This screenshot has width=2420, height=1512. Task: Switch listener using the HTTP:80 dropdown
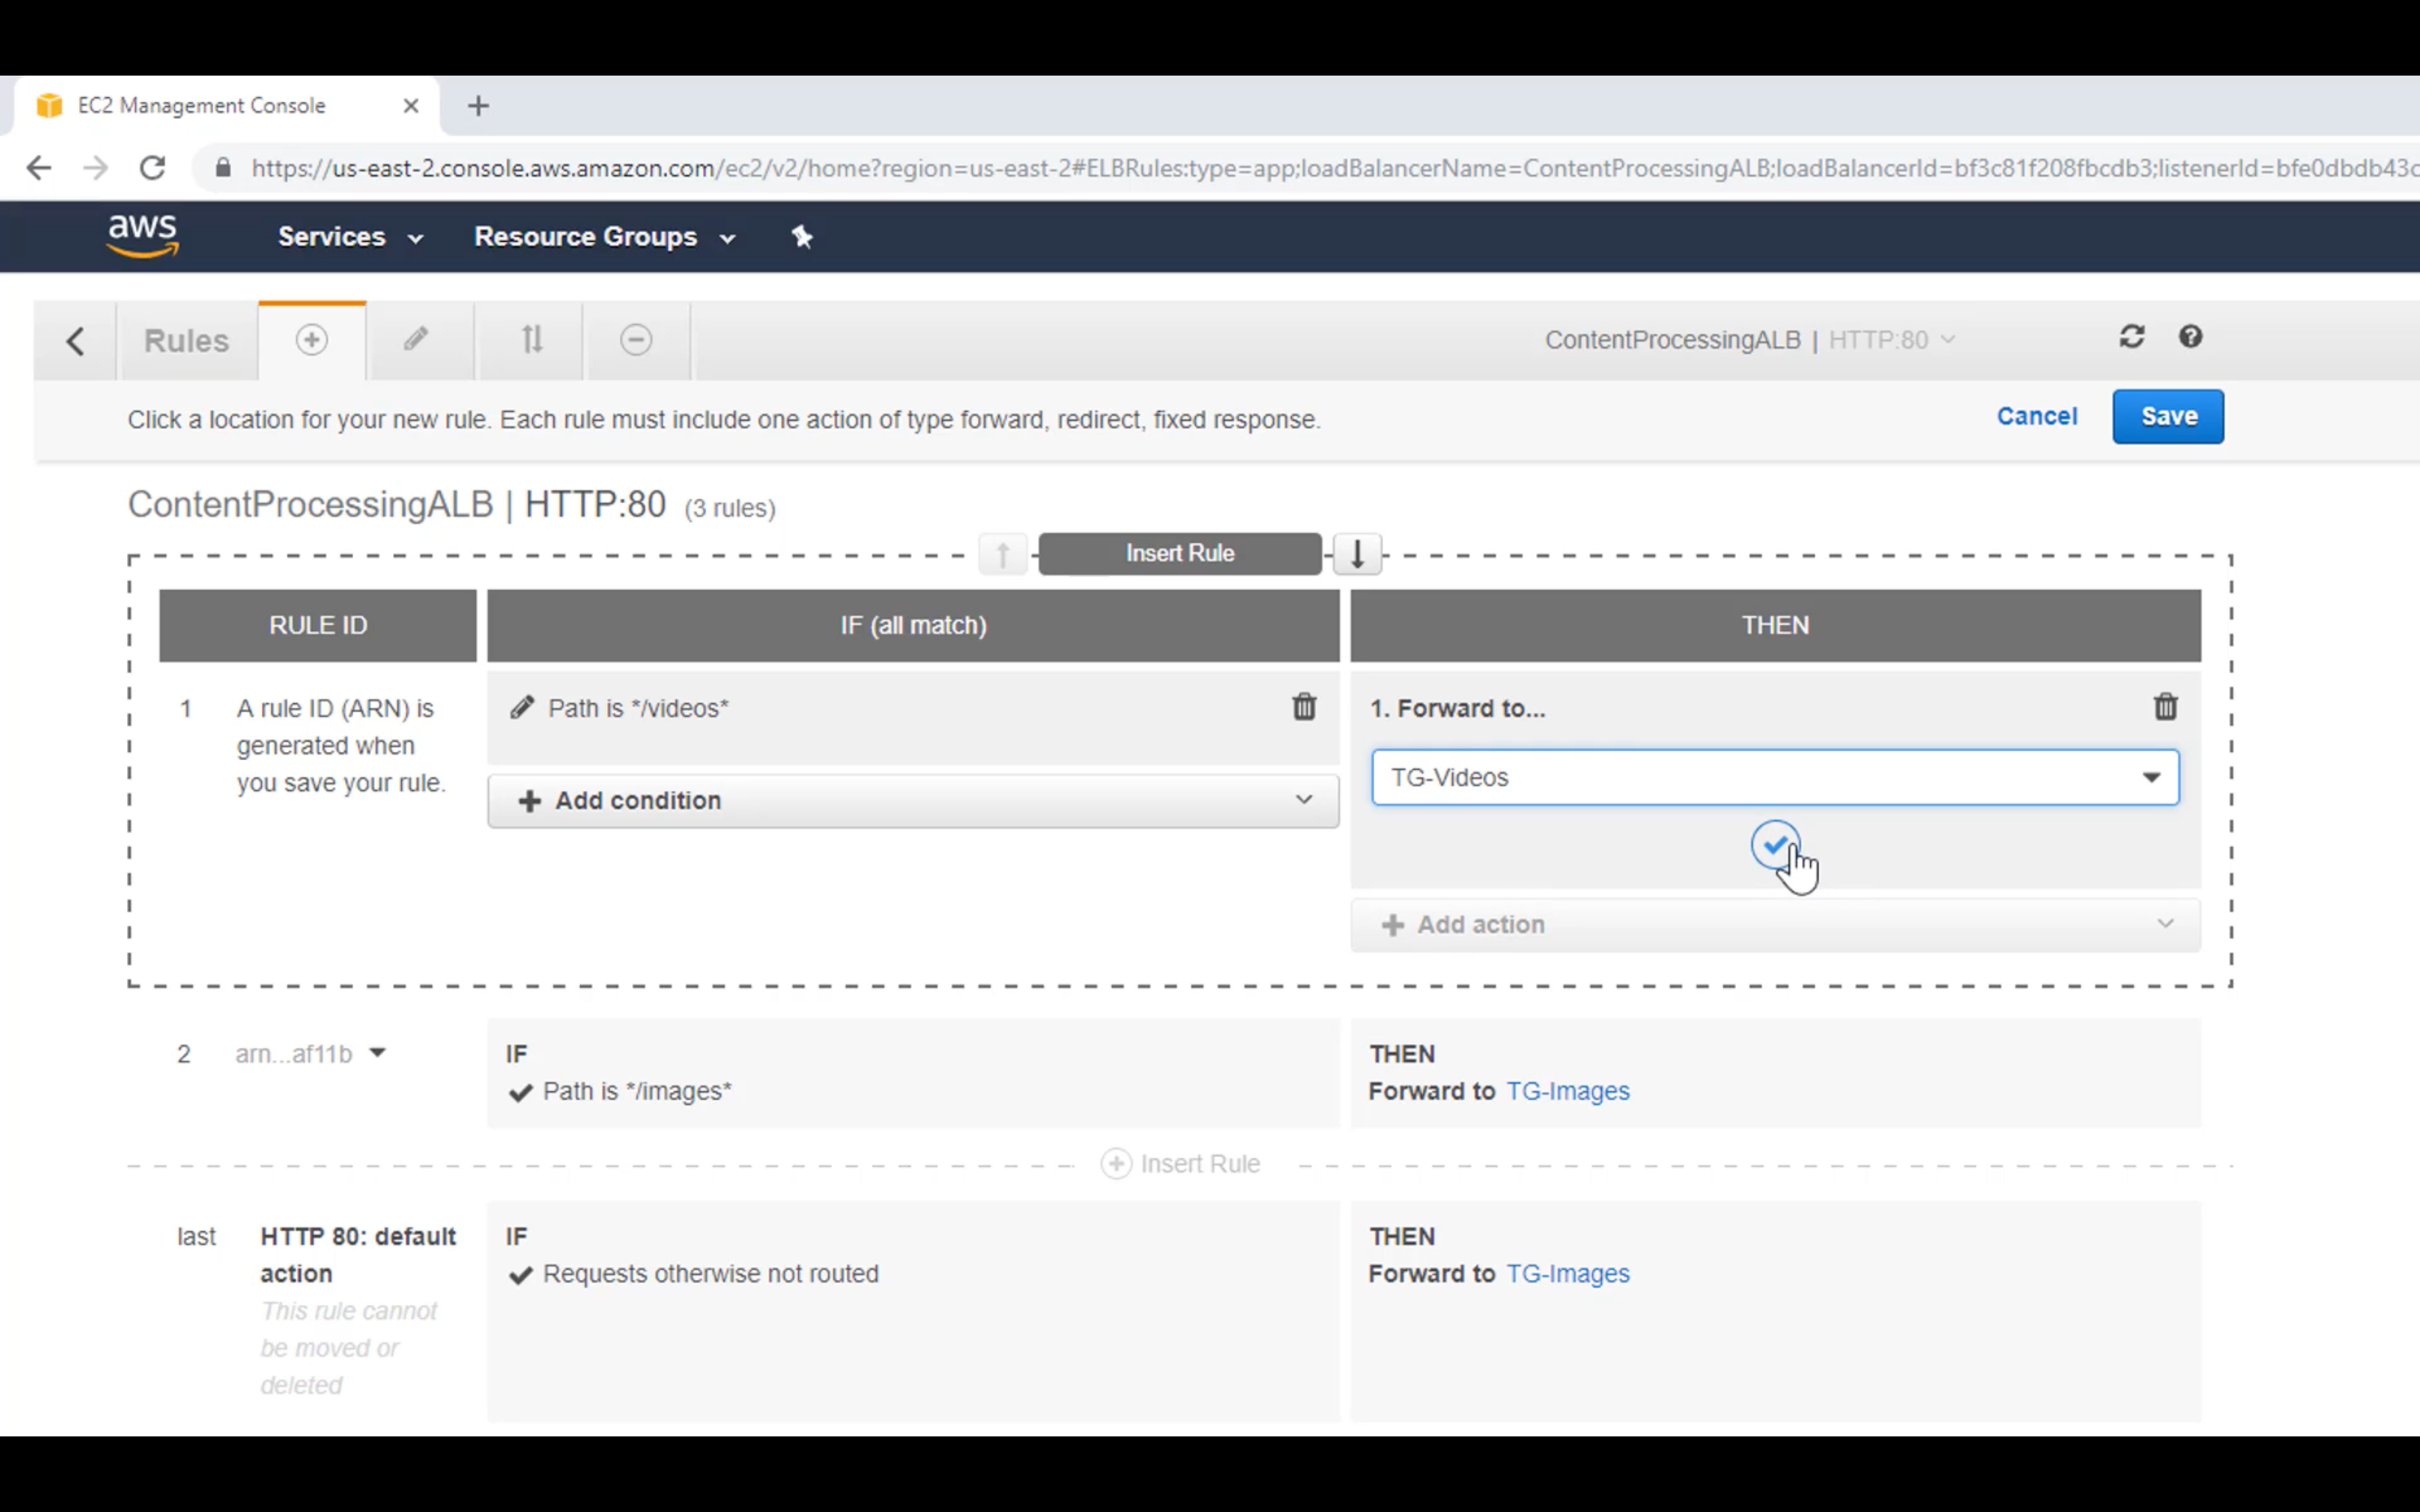(1890, 340)
